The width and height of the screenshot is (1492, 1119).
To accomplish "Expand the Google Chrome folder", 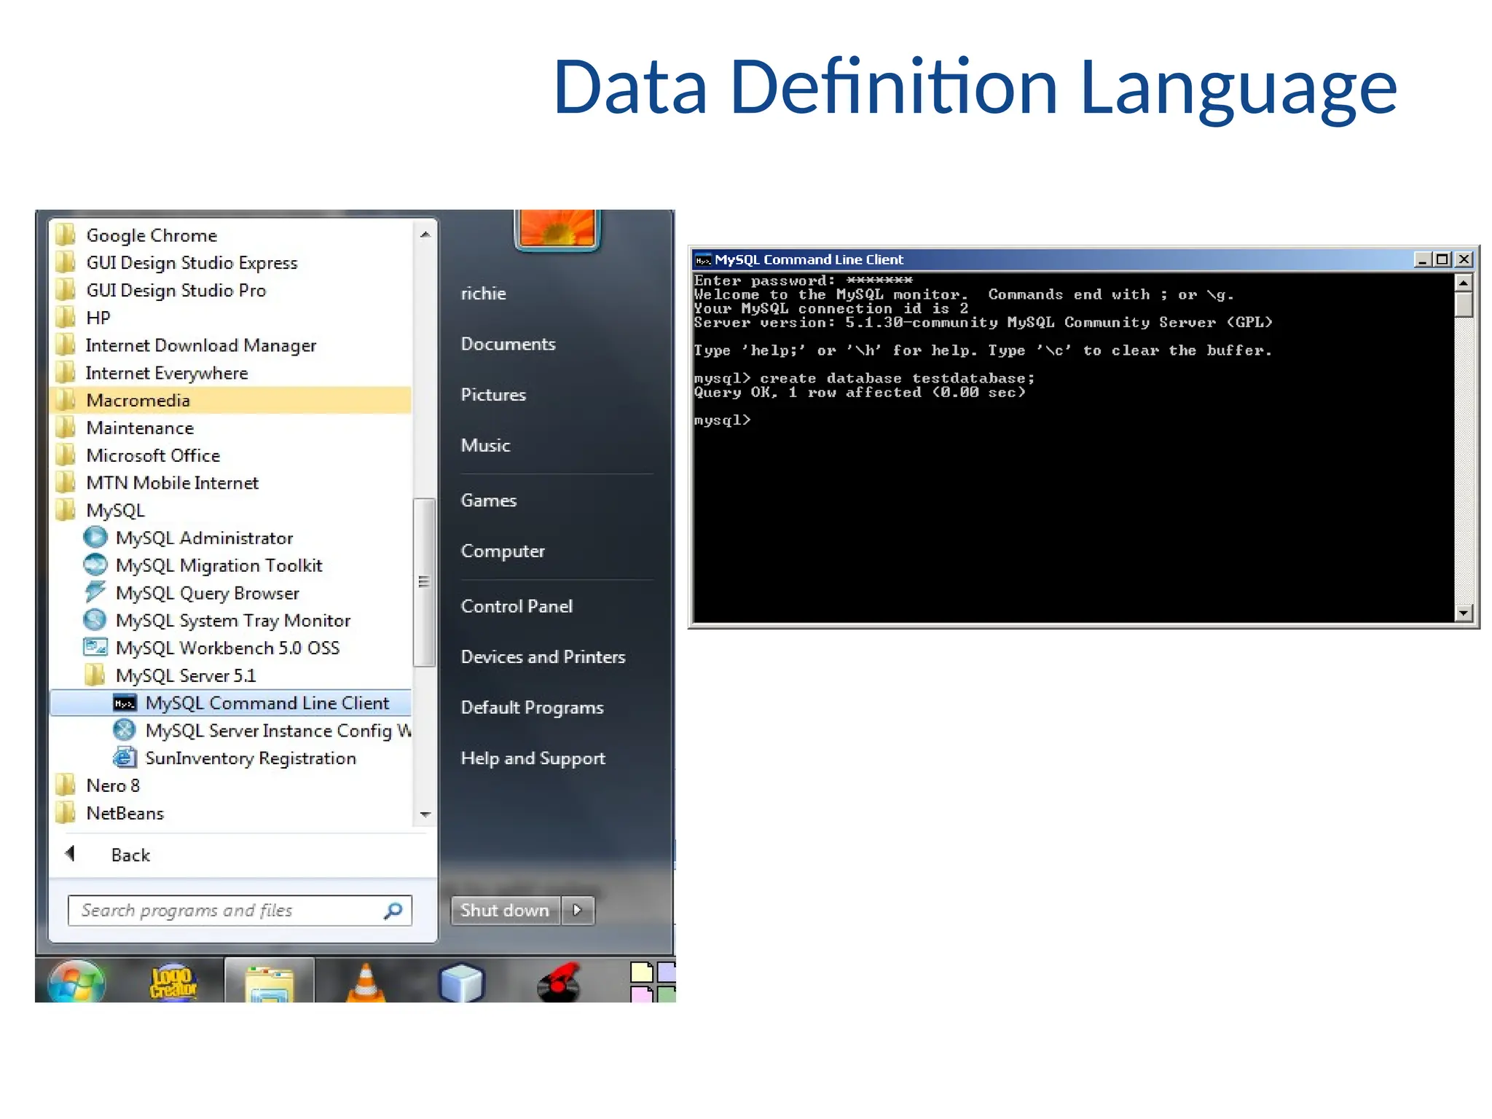I will coord(136,235).
